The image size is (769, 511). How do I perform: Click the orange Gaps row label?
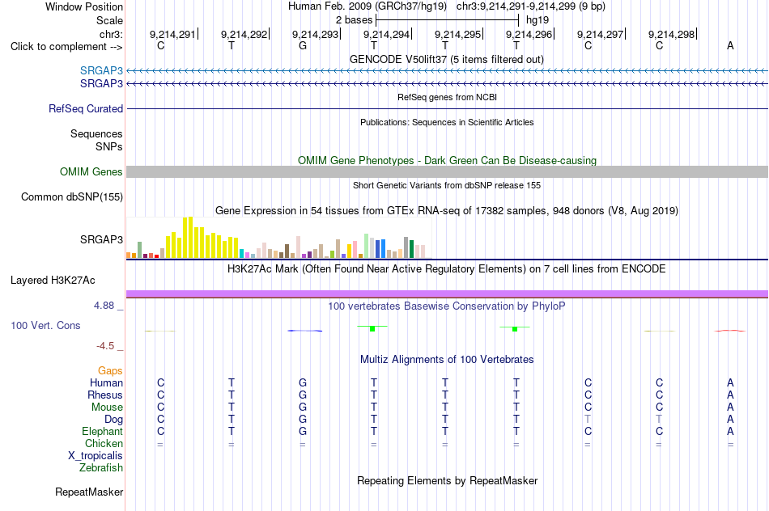[x=110, y=371]
